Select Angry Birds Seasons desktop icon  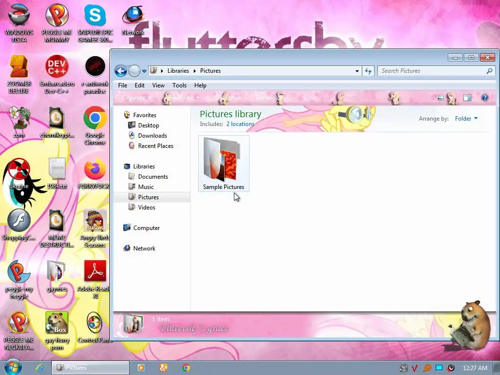pyautogui.click(x=95, y=229)
